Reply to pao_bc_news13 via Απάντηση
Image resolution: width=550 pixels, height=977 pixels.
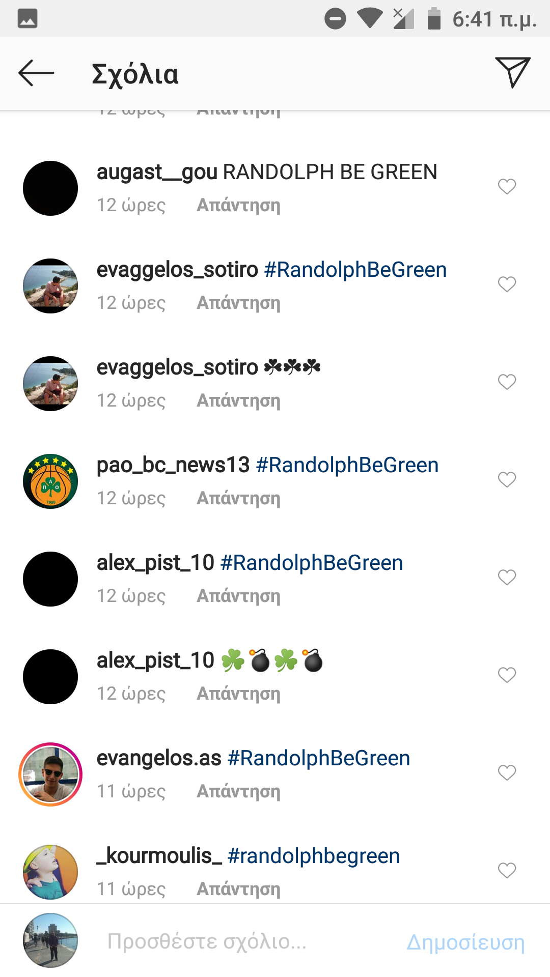click(x=238, y=499)
